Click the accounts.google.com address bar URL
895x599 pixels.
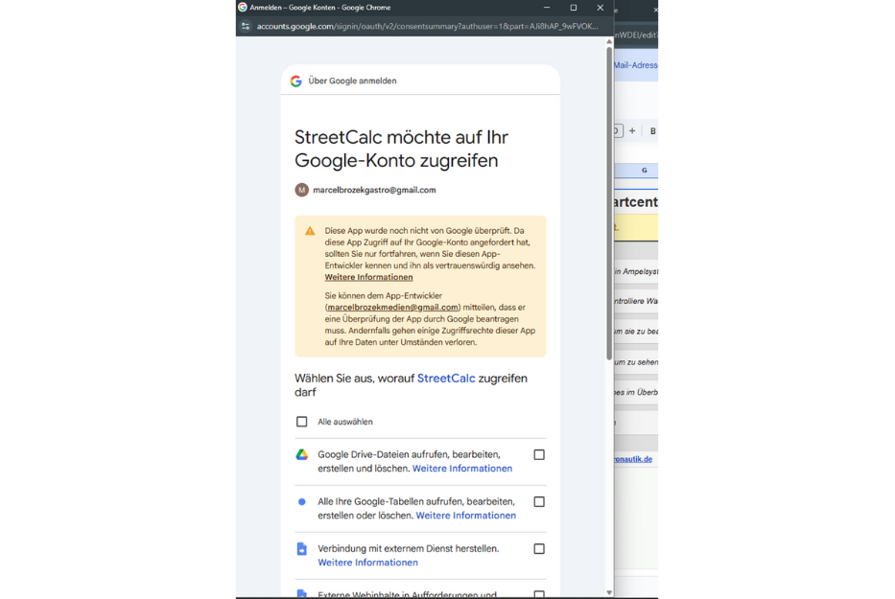click(x=427, y=26)
